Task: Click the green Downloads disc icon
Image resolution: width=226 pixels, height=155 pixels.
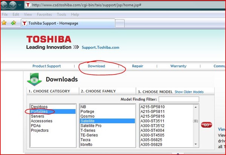Action: coord(34,79)
